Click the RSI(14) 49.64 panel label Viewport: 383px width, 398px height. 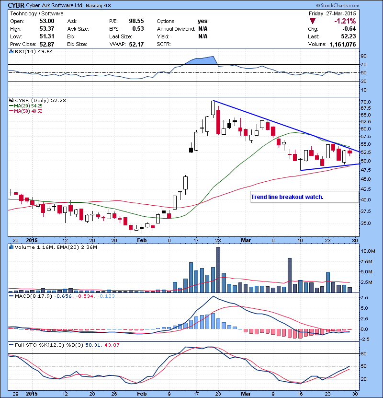coord(34,51)
